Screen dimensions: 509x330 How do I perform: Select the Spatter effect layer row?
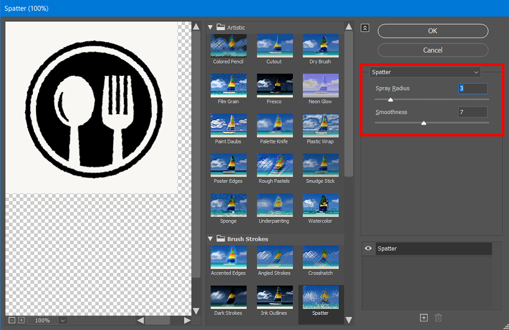click(433, 248)
